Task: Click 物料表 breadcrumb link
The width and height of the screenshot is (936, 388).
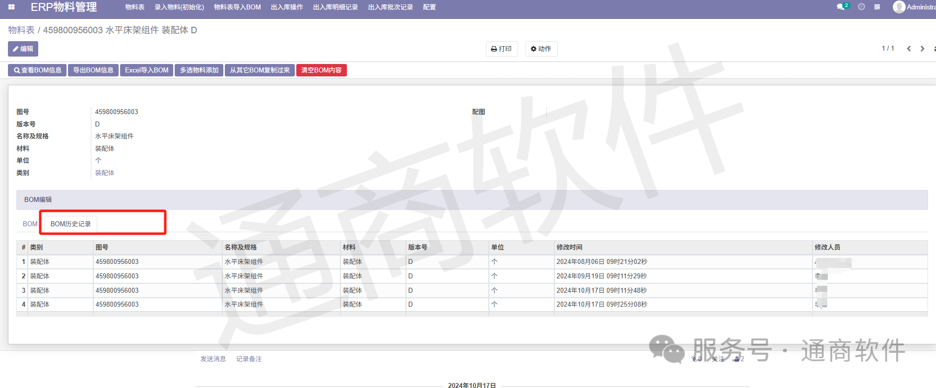Action: click(21, 30)
